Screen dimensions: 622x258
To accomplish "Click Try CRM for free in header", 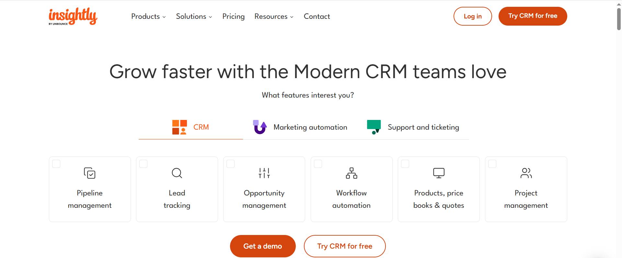I will [x=533, y=16].
